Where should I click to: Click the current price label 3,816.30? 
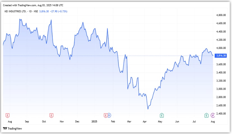pyautogui.click(x=221, y=56)
